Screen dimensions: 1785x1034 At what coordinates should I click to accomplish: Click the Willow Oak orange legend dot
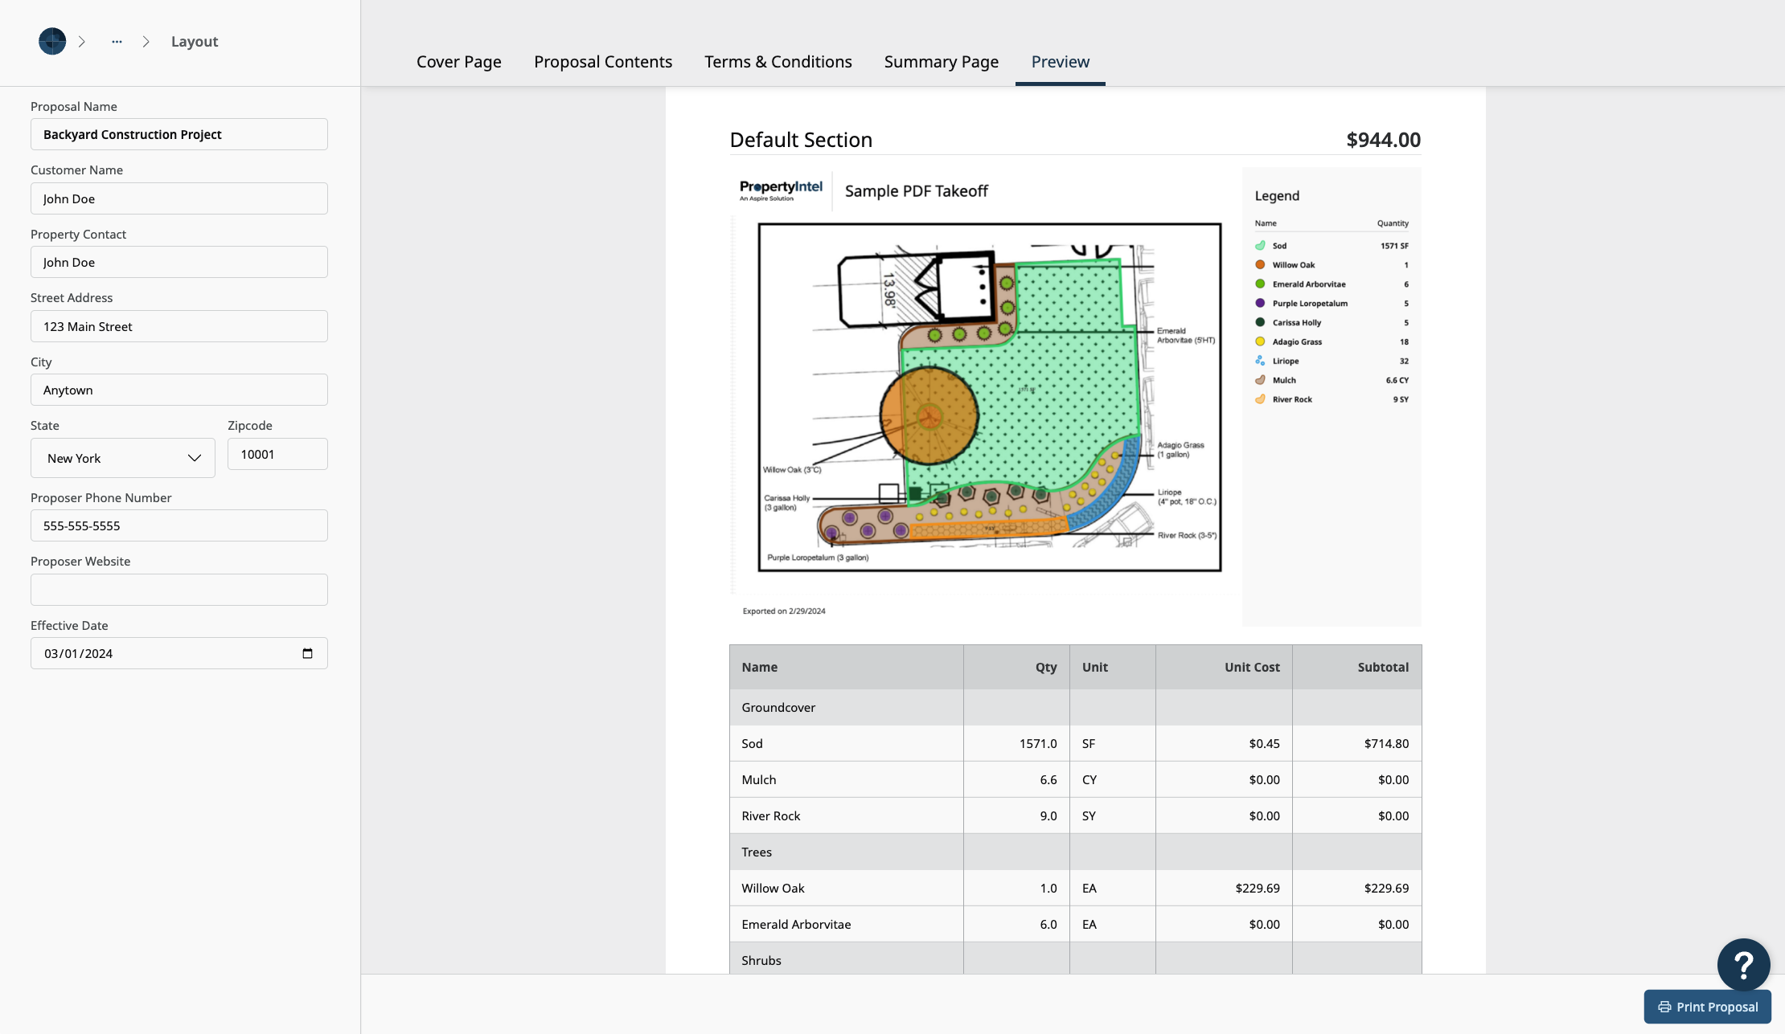pos(1260,265)
